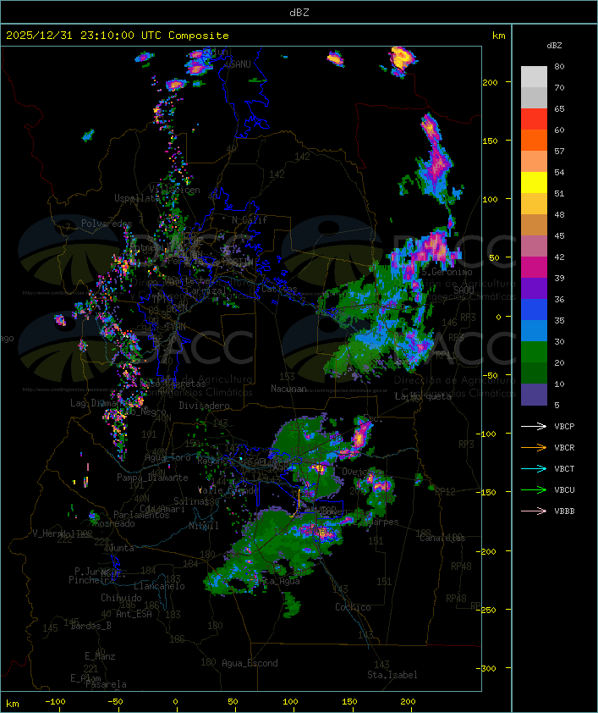Click the Divisadero place label on the map
Screen dimensions: 598x713
point(204,405)
